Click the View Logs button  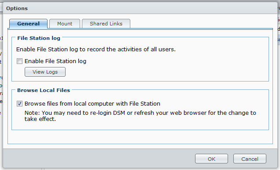point(45,72)
